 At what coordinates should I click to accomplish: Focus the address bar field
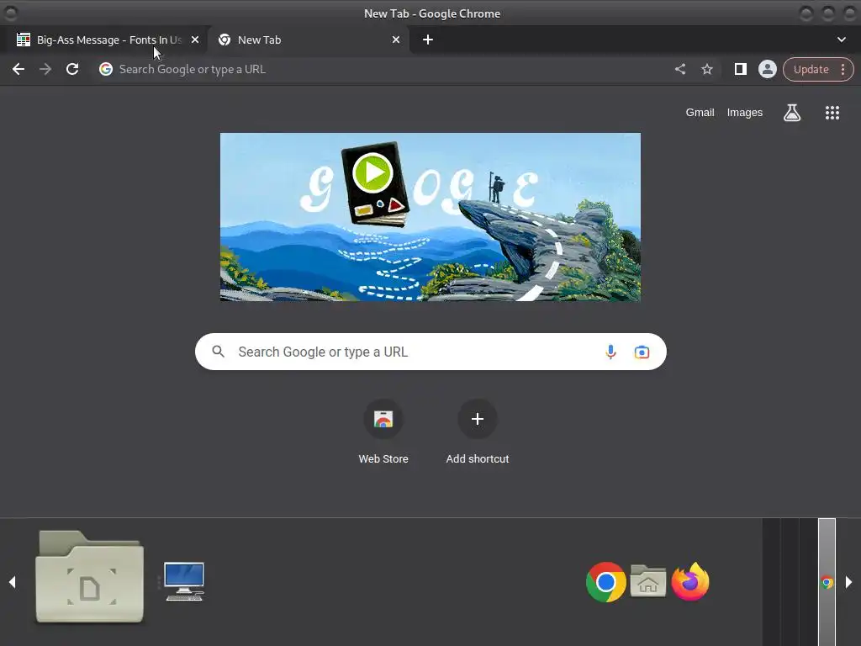point(384,69)
